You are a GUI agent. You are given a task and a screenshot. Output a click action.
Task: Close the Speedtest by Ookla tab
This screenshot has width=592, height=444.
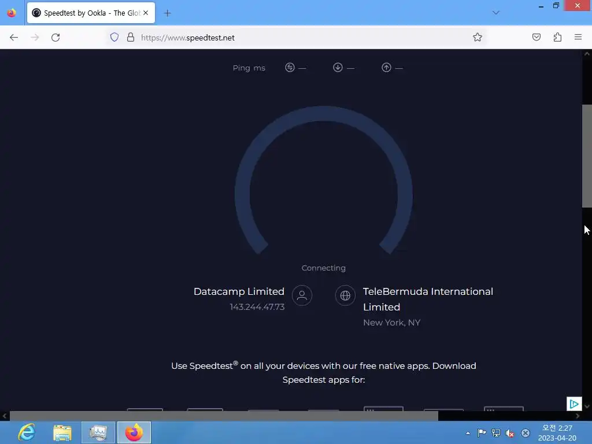pos(146,13)
